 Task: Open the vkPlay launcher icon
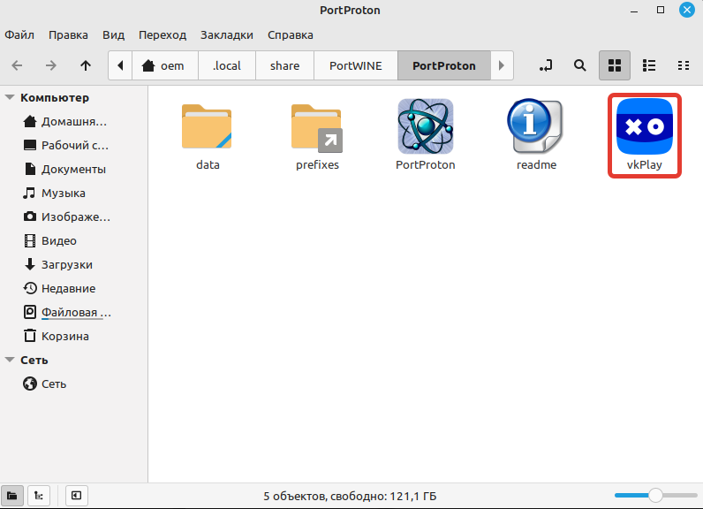pos(644,126)
